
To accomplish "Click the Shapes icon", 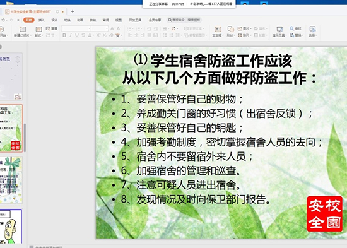I will pyautogui.click(x=230, y=29).
